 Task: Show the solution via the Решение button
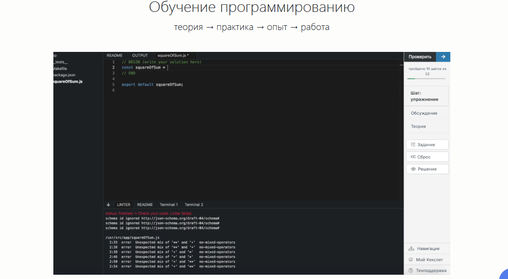pyautogui.click(x=427, y=169)
